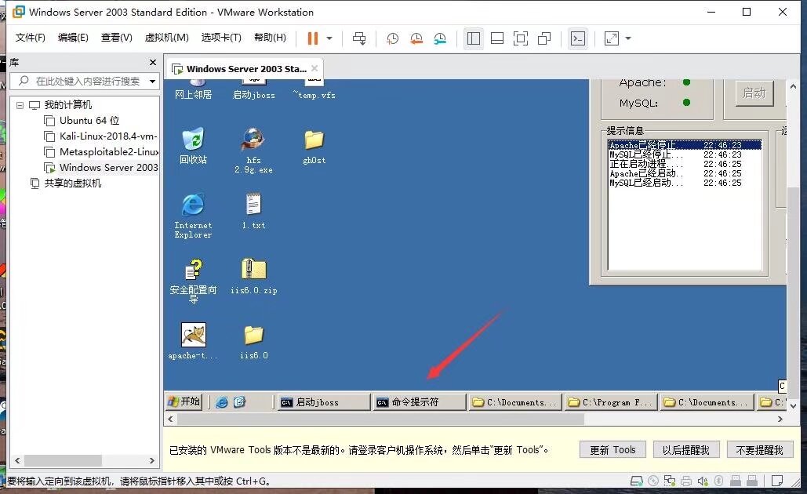Image resolution: width=807 pixels, height=494 pixels.
Task: Switch to 启动jboss taskbar window
Action: pos(324,402)
